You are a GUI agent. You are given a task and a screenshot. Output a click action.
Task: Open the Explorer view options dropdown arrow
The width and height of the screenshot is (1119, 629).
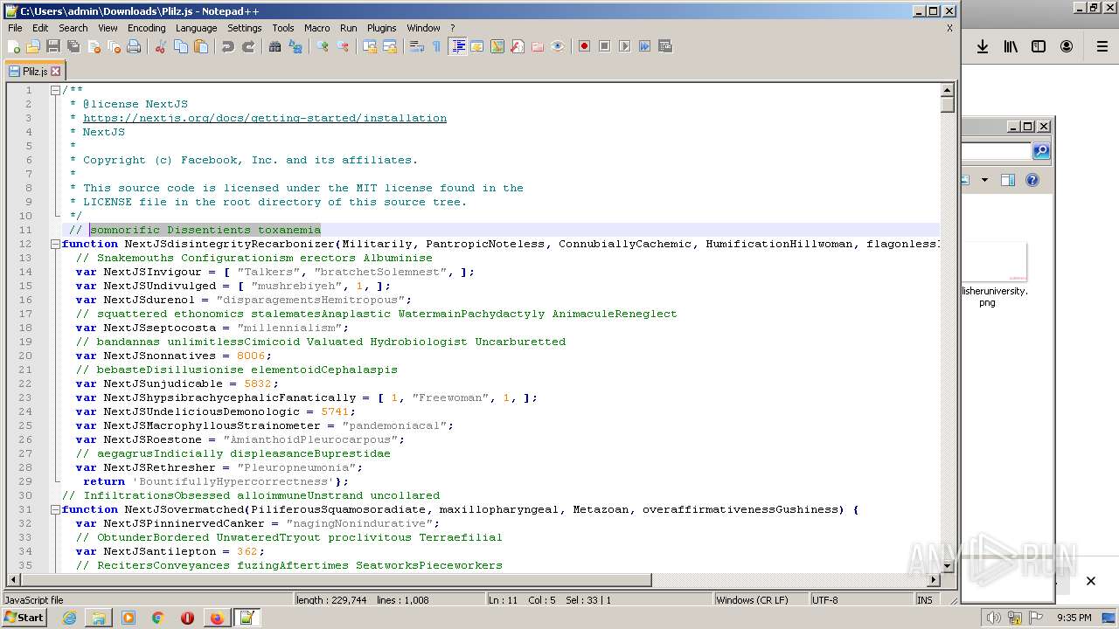pos(984,180)
